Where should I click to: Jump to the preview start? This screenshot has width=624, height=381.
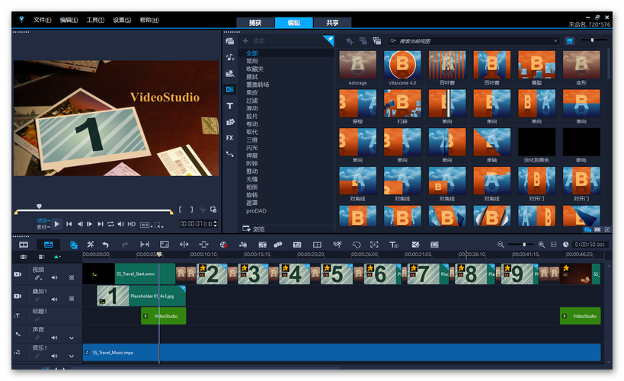(x=69, y=224)
